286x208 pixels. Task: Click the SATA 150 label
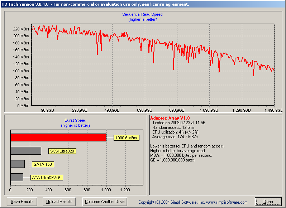[43, 164]
